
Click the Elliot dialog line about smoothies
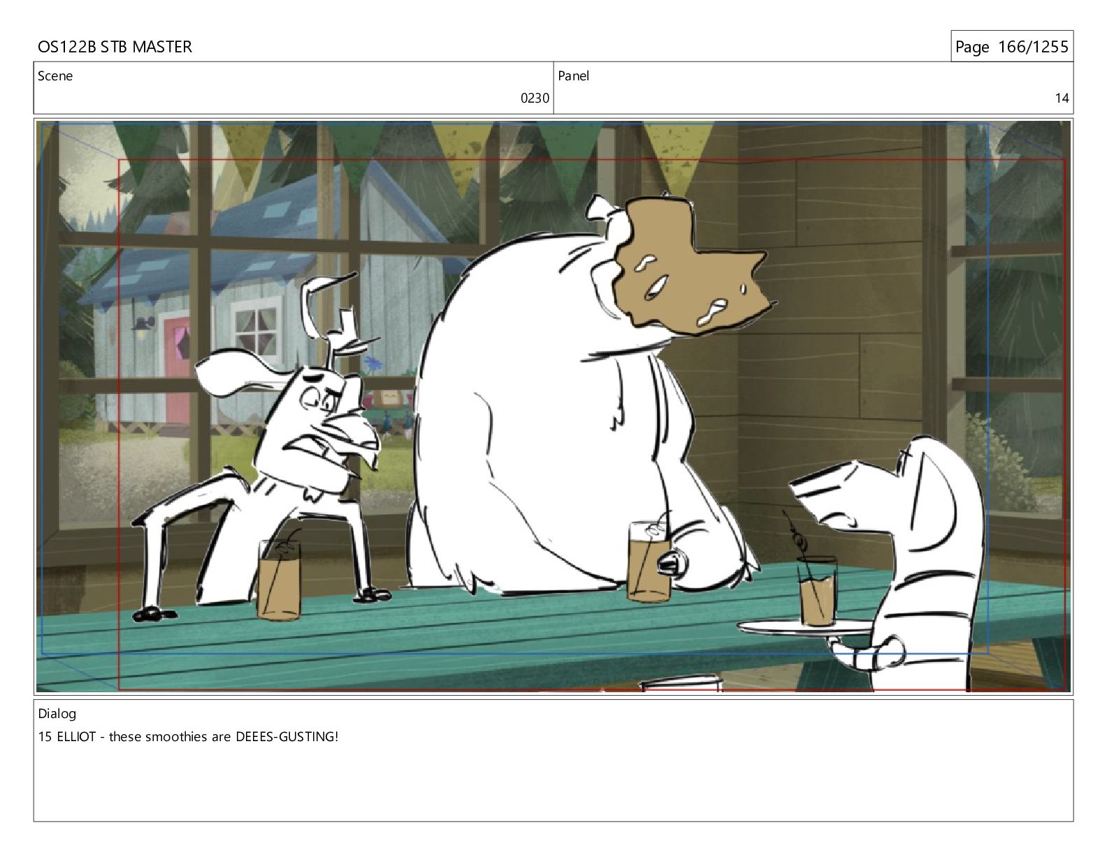(x=188, y=736)
